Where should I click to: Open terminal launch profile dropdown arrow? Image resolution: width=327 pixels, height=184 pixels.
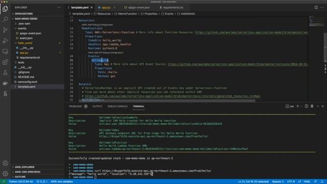(x=301, y=106)
